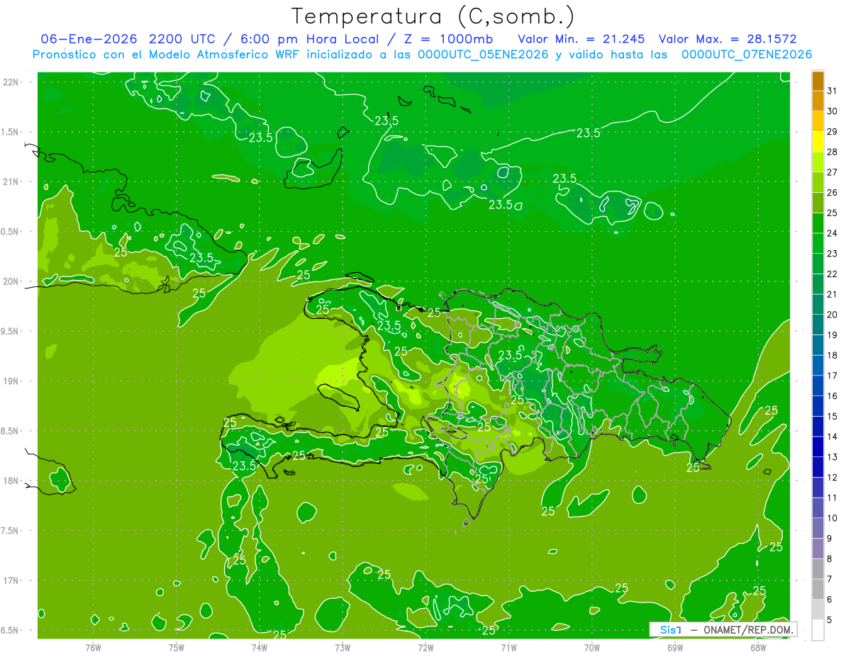Click the '7.5N' latitude axis label
The image size is (851, 657).
coord(11,531)
